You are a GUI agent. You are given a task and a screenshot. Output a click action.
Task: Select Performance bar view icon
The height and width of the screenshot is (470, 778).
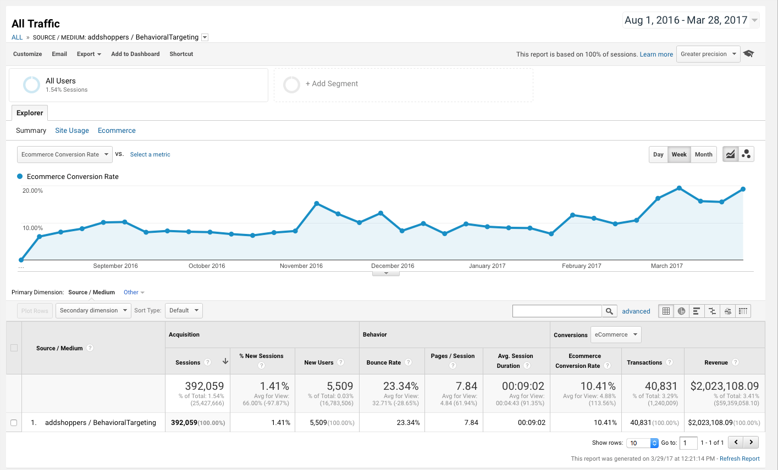(x=697, y=311)
